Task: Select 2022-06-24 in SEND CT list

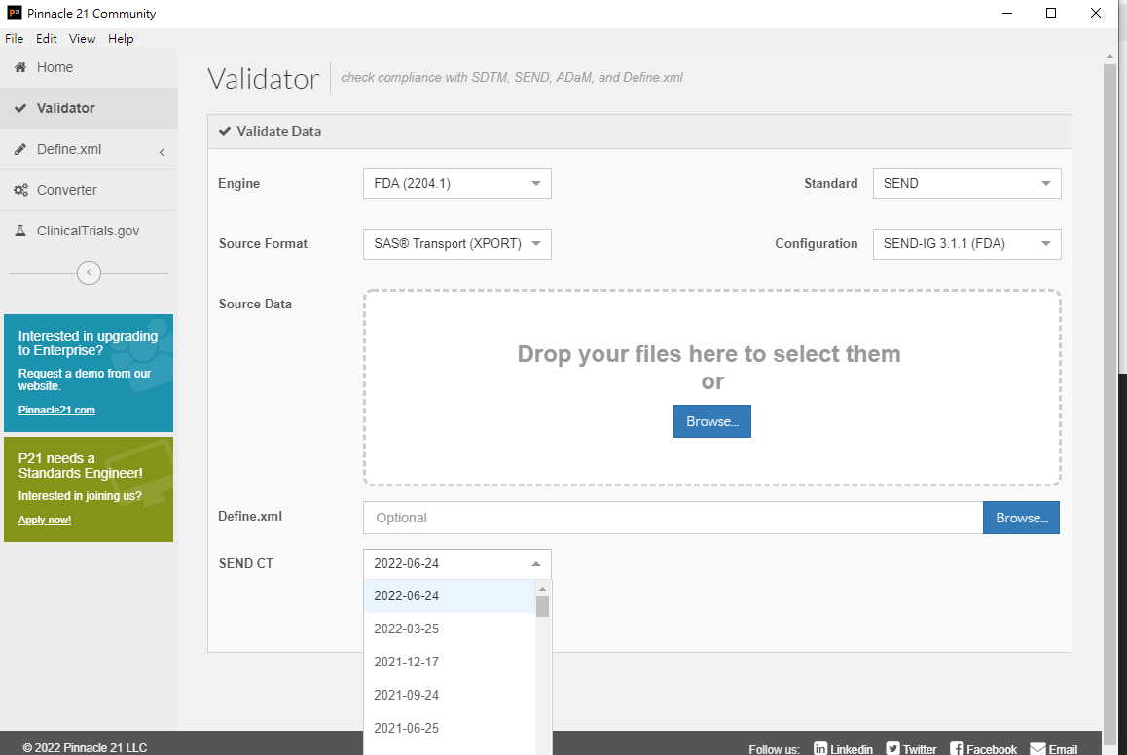Action: (450, 596)
